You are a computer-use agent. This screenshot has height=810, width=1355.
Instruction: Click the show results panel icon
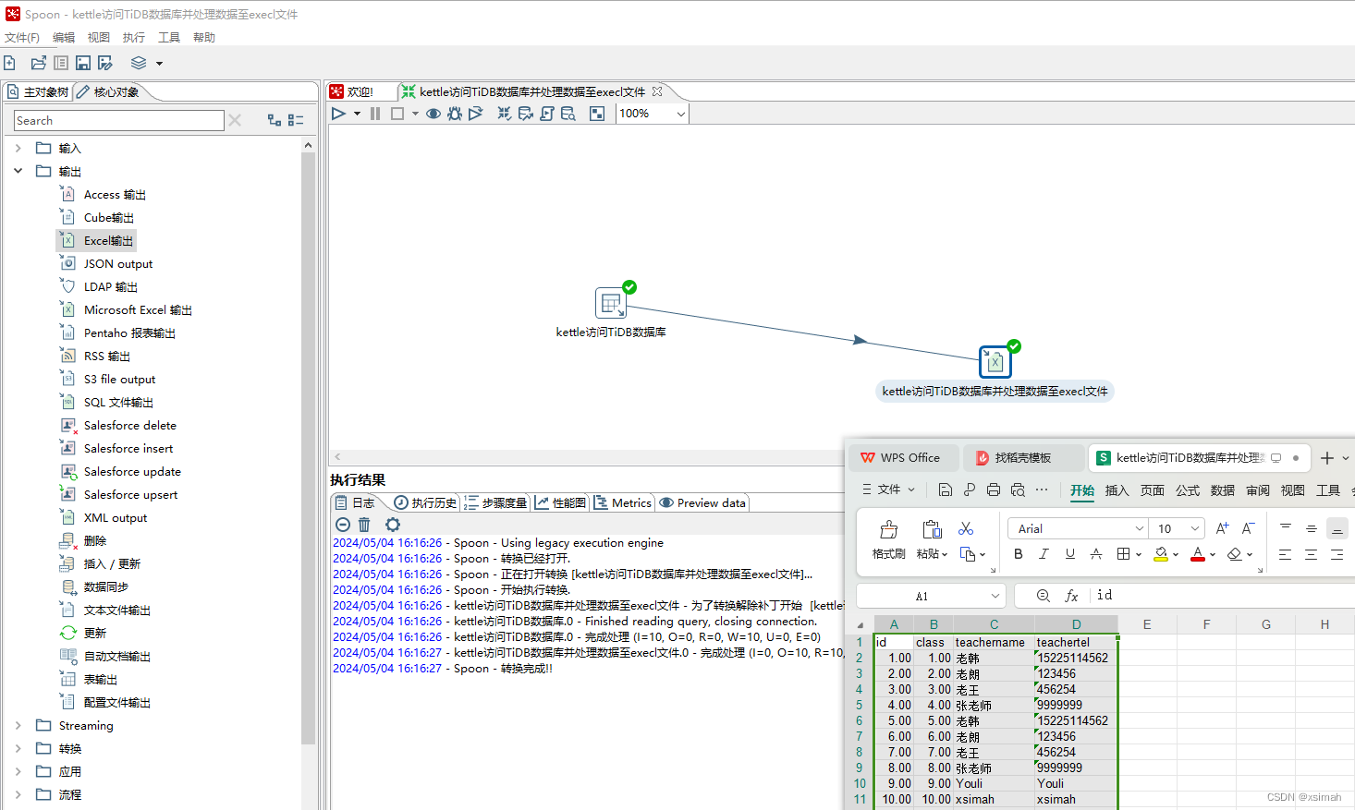pyautogui.click(x=597, y=114)
